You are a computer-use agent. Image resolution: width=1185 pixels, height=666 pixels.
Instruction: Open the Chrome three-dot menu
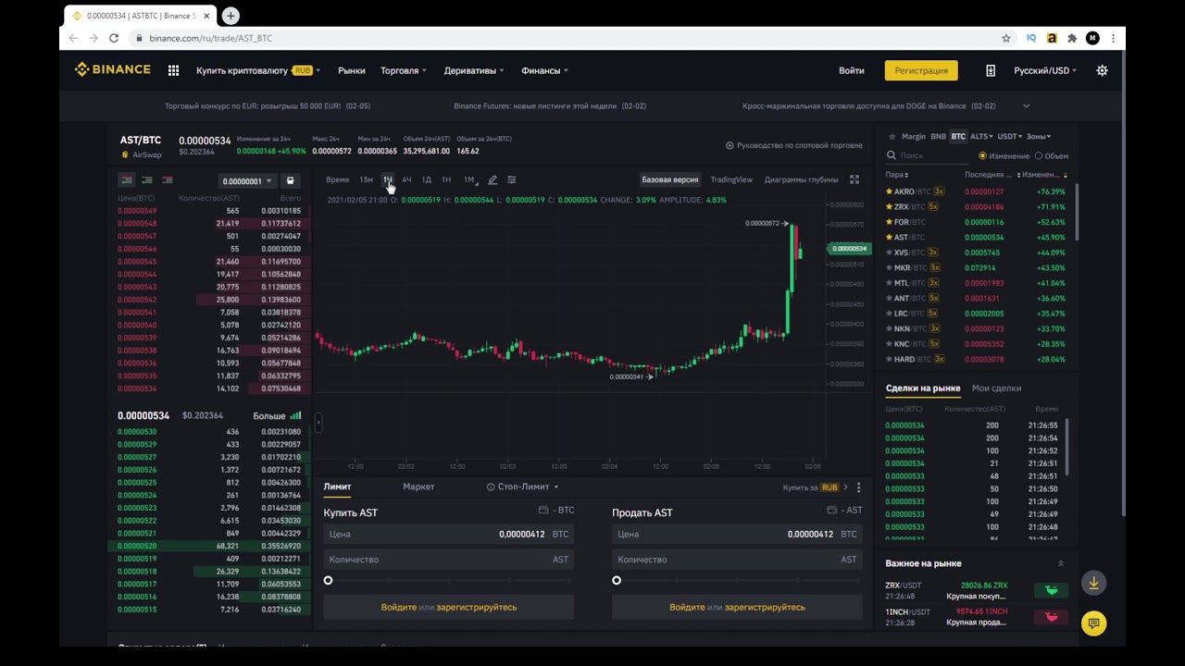point(1113,38)
